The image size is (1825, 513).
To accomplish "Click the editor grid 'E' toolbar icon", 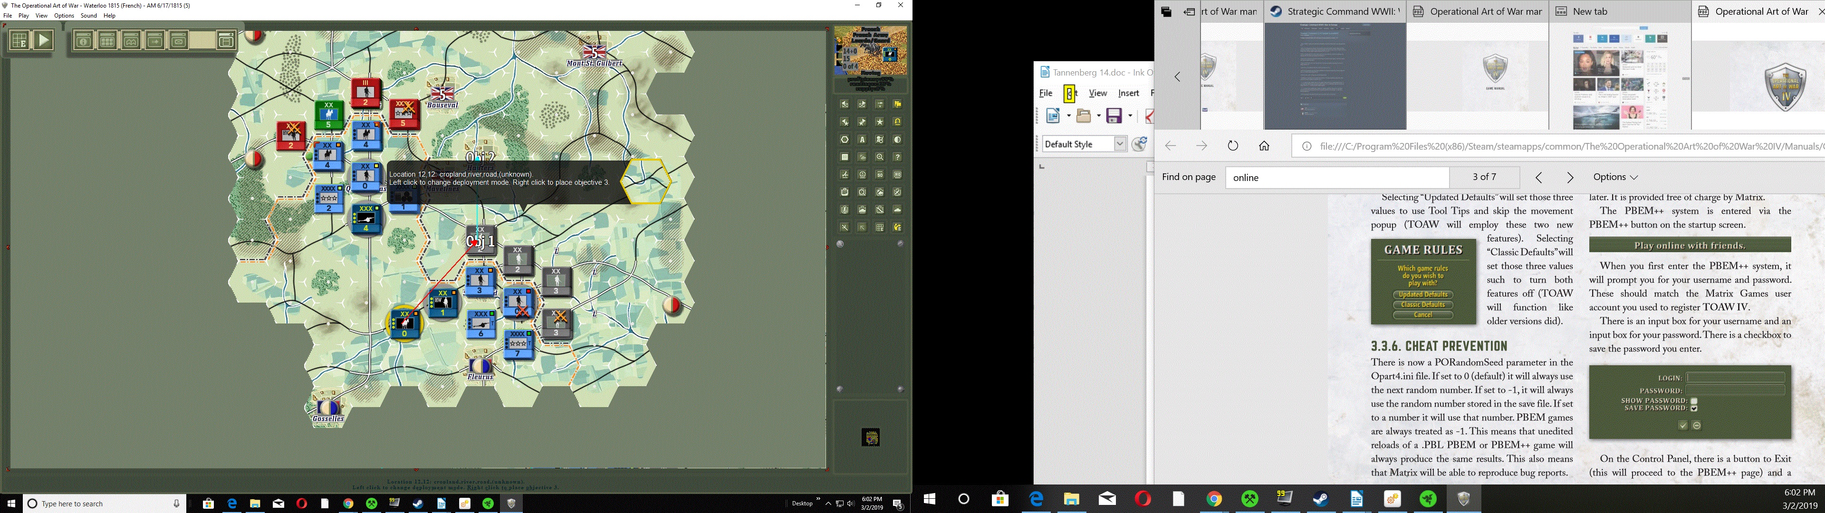I will click(x=20, y=40).
